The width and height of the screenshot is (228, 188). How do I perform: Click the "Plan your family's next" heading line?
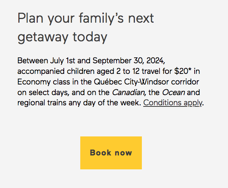click(86, 18)
